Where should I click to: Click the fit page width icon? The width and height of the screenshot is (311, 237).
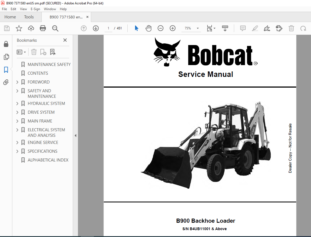pos(209,28)
